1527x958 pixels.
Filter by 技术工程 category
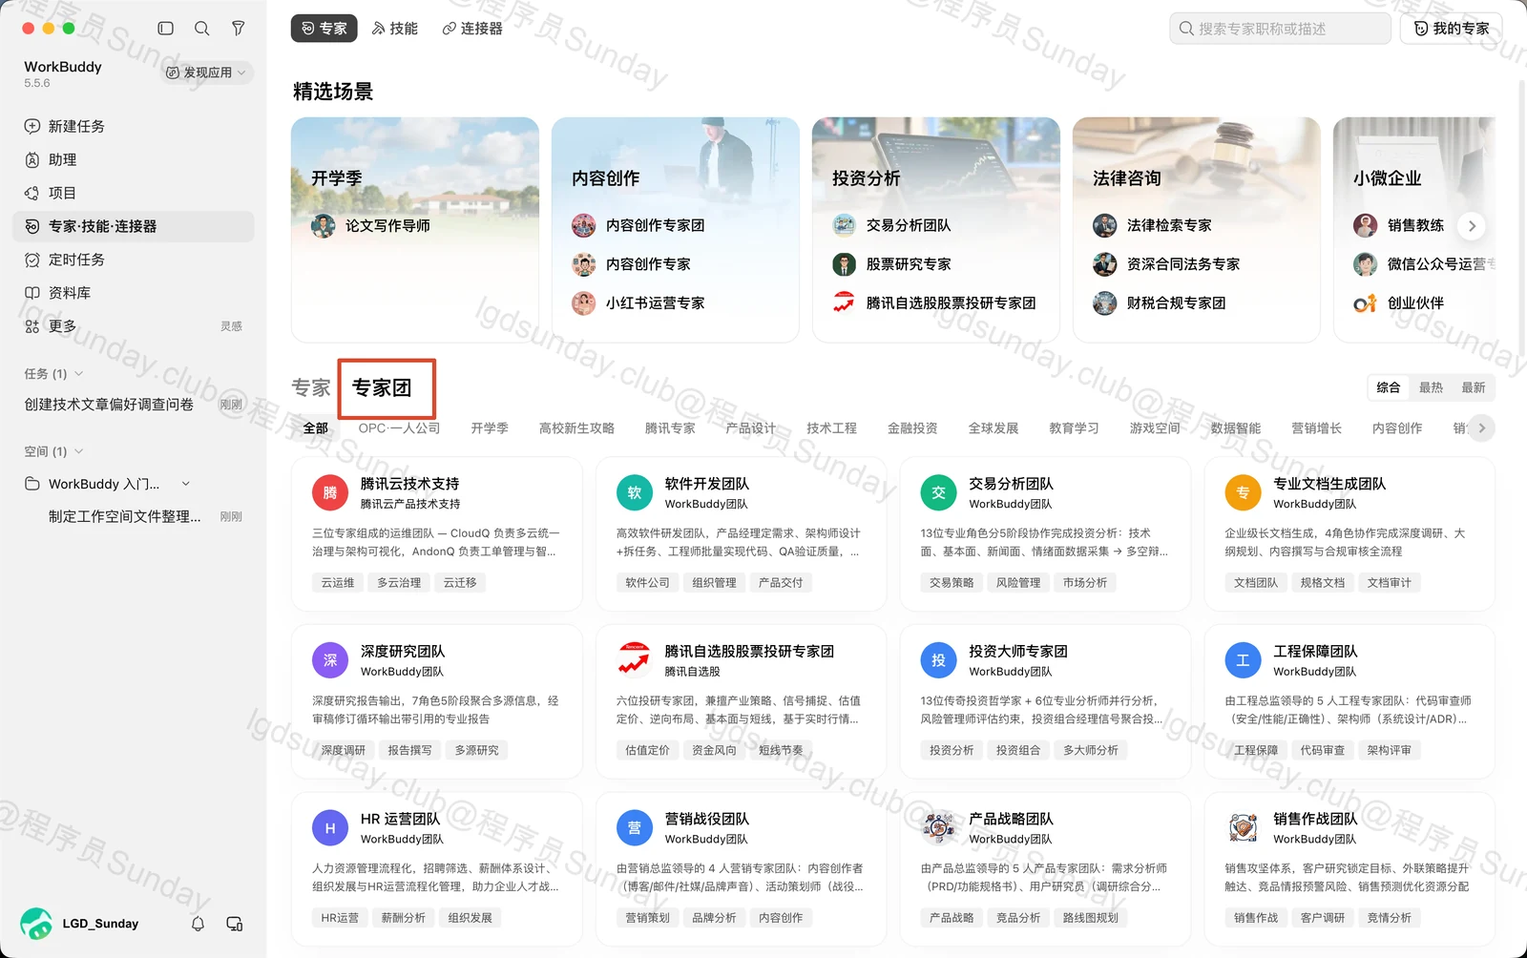point(831,428)
